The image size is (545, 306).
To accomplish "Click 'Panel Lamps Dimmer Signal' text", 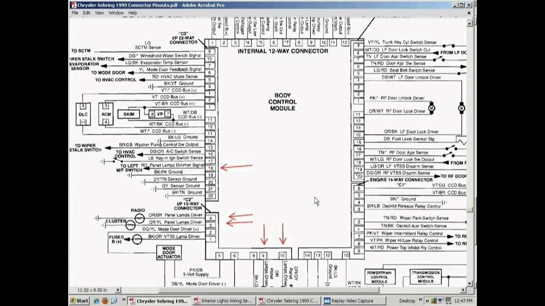I will 177,165.
